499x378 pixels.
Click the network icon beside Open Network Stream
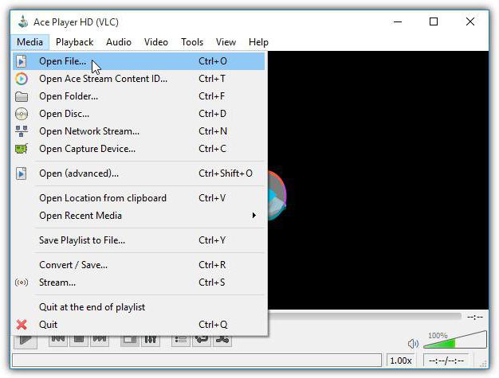22,131
